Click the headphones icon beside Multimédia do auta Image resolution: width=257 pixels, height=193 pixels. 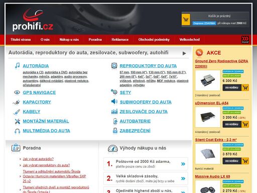17,131
